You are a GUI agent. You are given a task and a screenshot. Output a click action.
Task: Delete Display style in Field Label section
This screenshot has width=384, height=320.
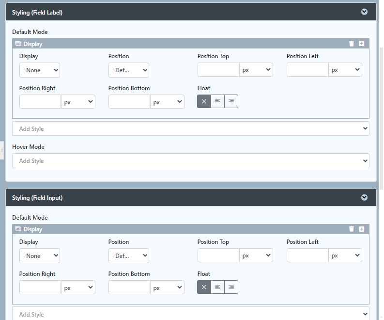pos(352,44)
